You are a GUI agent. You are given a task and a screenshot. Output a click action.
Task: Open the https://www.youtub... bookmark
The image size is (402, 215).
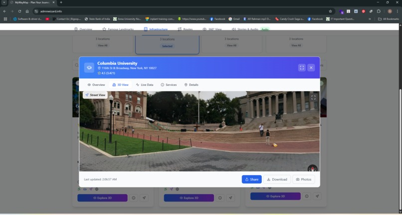point(192,19)
